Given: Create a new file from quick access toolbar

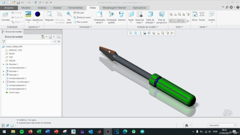Looking at the screenshot, I should pos(10,3).
